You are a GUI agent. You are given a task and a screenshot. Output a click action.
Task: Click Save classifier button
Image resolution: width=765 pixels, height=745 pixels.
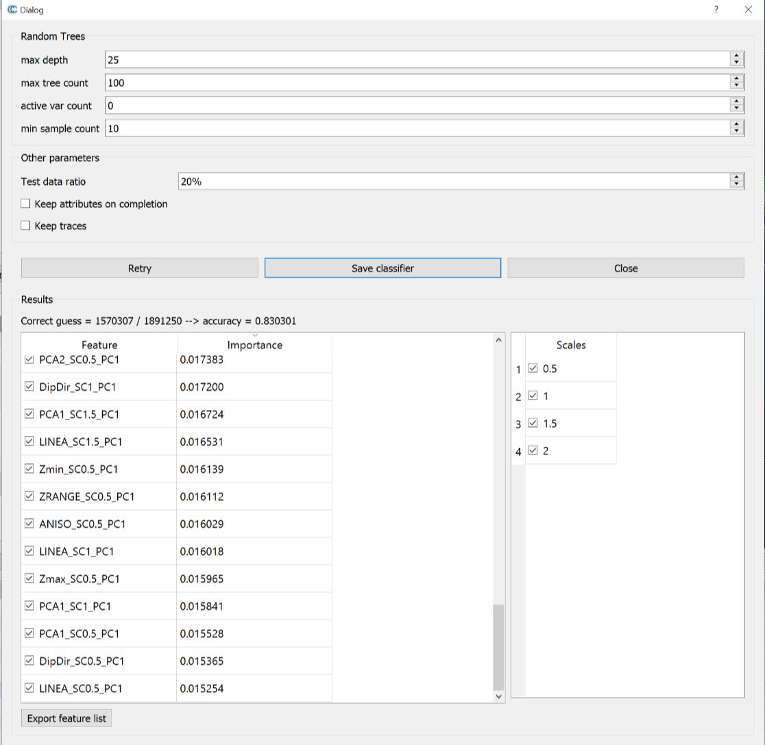[382, 268]
